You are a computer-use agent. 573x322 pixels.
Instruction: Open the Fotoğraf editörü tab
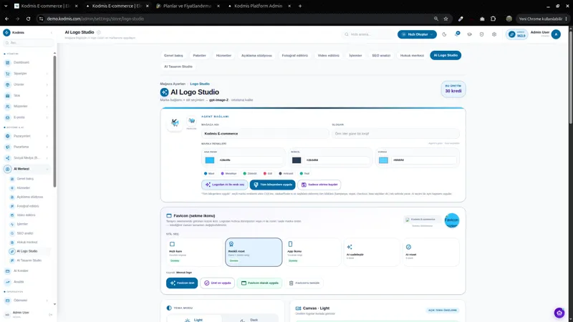click(295, 56)
